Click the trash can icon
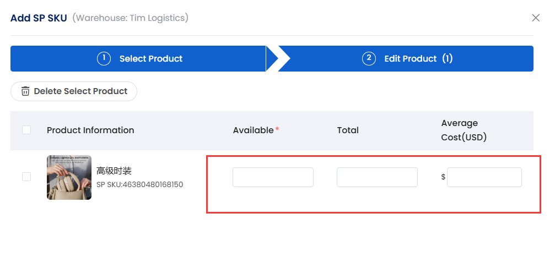This screenshot has height=257, width=555. pos(25,91)
